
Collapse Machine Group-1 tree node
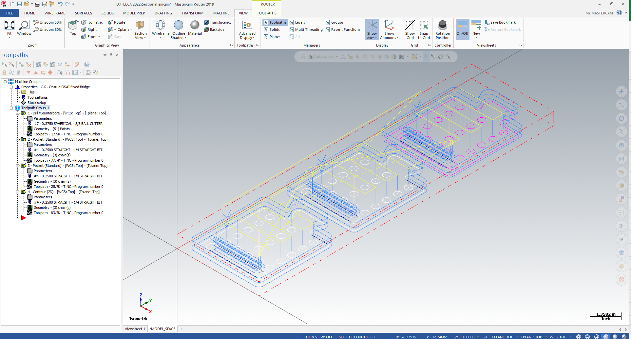[x=5, y=82]
